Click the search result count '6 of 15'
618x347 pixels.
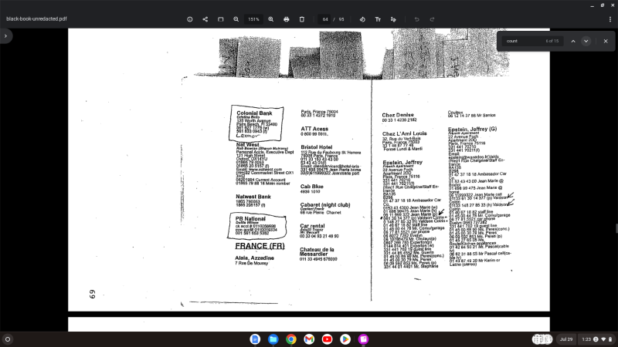coord(552,41)
